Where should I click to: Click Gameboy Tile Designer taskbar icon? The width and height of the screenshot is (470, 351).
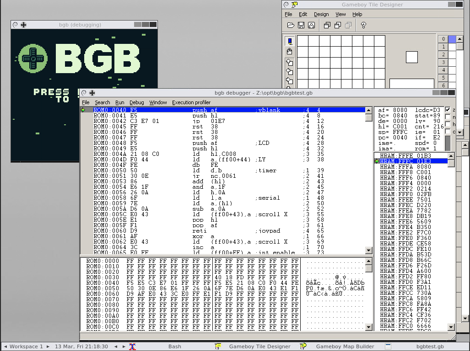pos(218,346)
